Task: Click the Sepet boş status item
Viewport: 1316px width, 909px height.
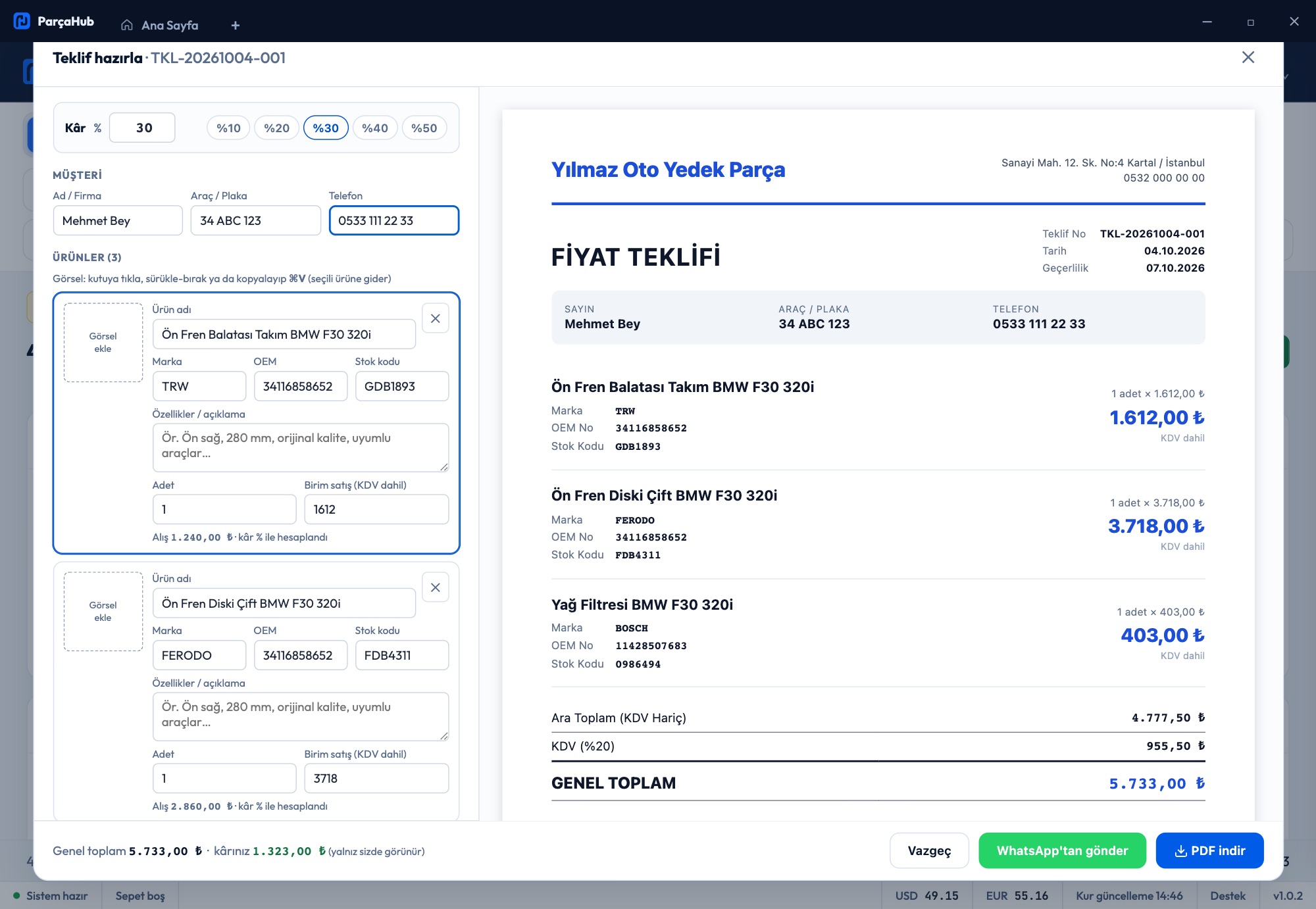Action: tap(140, 896)
